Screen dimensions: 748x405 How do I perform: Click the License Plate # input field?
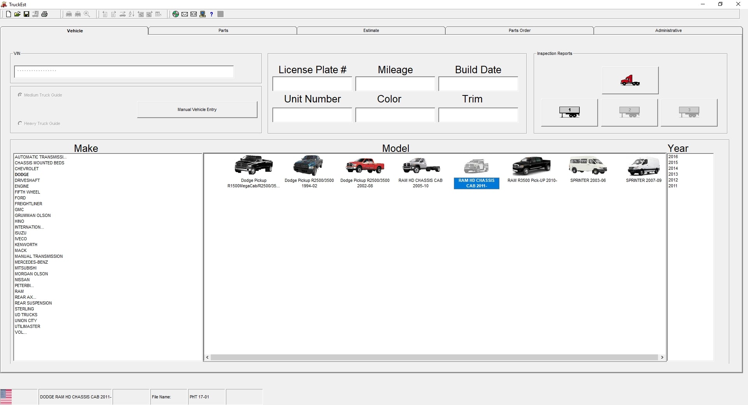coord(312,84)
